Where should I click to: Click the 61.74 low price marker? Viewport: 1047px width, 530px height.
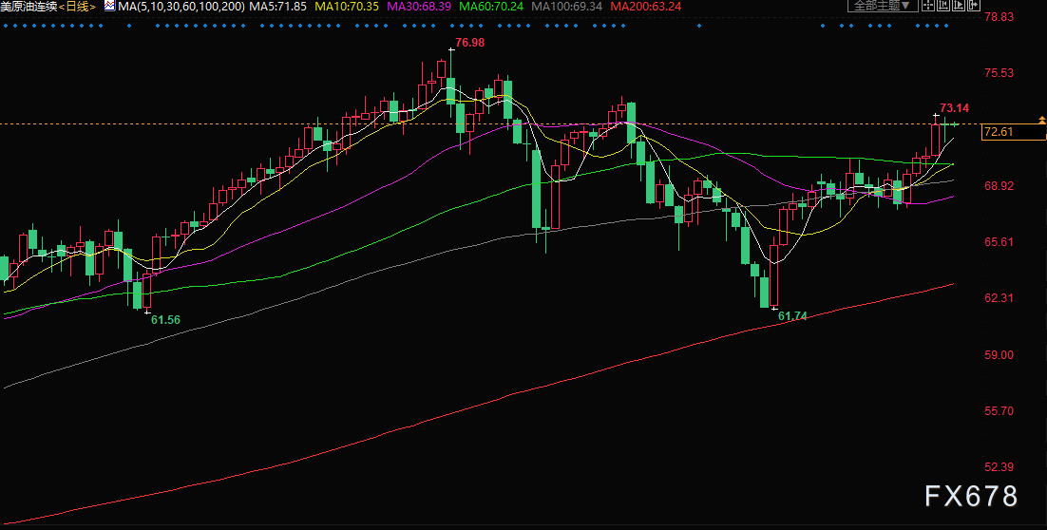[x=793, y=315]
